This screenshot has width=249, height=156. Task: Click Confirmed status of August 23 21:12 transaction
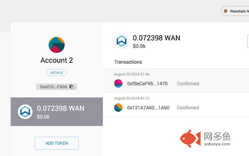pos(188,108)
